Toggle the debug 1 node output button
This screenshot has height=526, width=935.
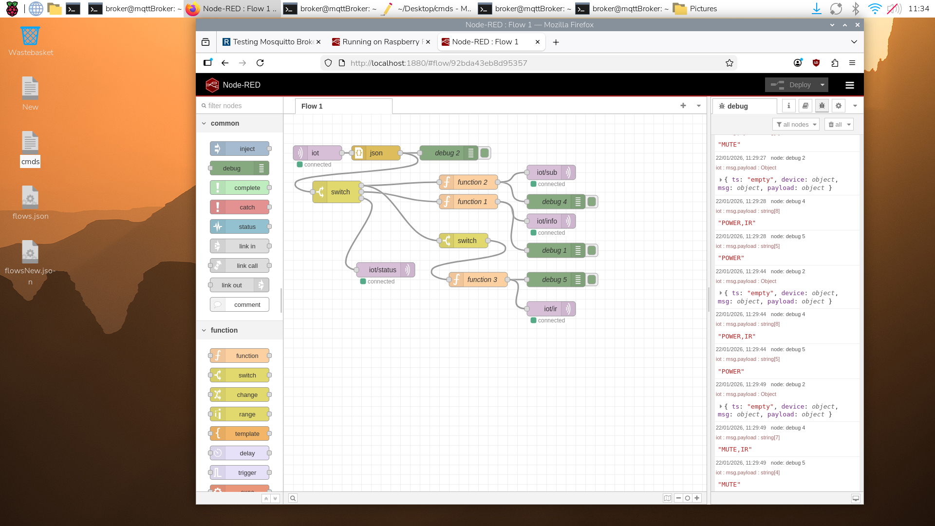pyautogui.click(x=592, y=250)
